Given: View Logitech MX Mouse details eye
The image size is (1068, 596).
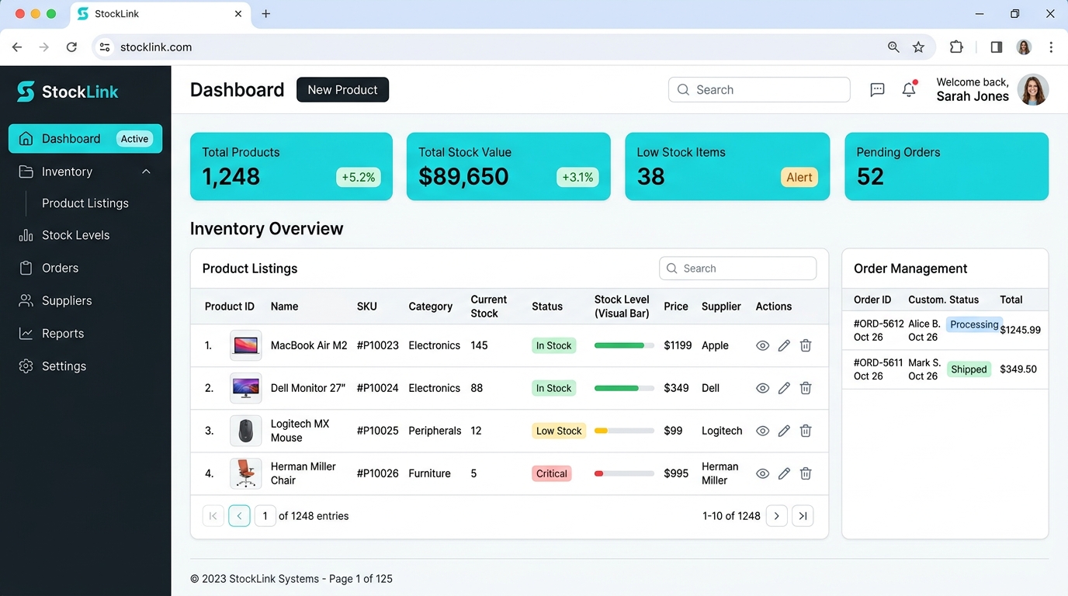Looking at the screenshot, I should click(762, 431).
